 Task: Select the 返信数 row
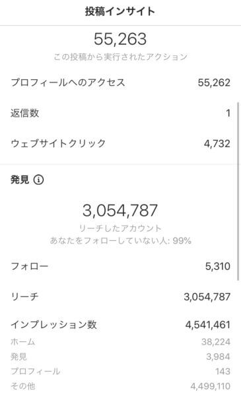coord(120,113)
